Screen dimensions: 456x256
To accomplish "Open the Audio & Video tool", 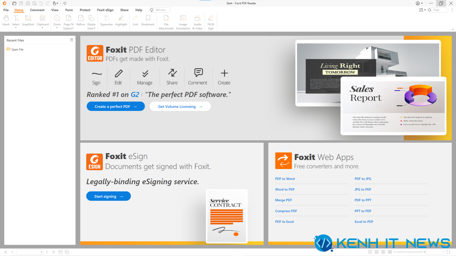I will (x=198, y=22).
